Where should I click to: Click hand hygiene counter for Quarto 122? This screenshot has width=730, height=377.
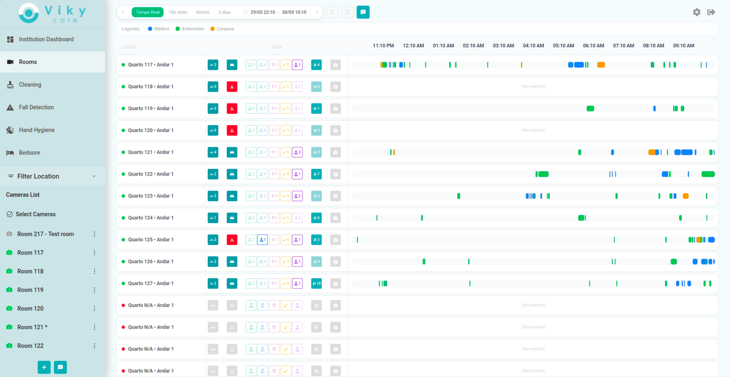(316, 174)
